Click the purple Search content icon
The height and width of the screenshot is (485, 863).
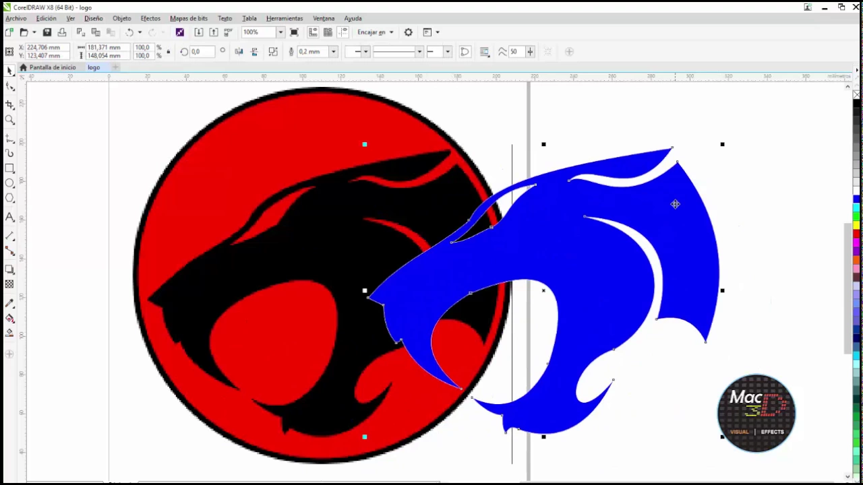pyautogui.click(x=180, y=32)
